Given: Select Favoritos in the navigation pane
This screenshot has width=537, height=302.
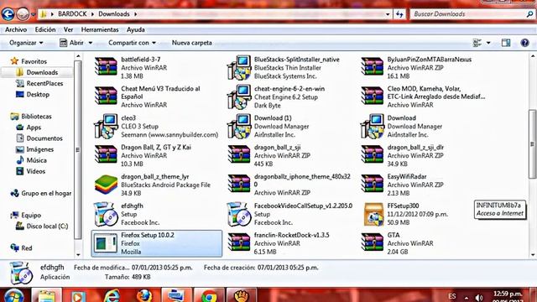Looking at the screenshot, I should tap(34, 61).
